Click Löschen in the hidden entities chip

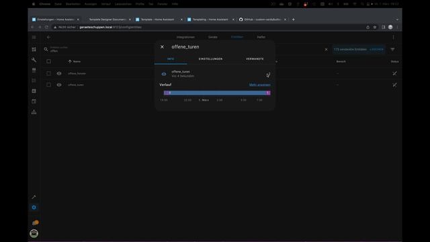coord(376,49)
